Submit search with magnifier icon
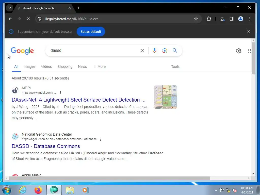 [x=175, y=51]
